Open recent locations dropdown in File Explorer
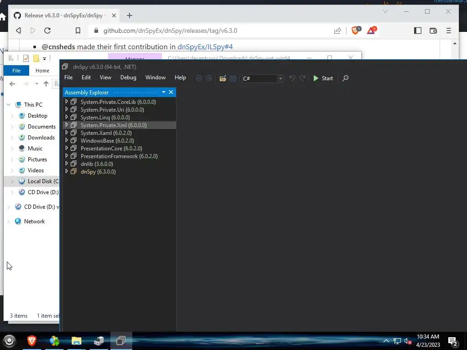Image resolution: width=467 pixels, height=350 pixels. pos(36,84)
